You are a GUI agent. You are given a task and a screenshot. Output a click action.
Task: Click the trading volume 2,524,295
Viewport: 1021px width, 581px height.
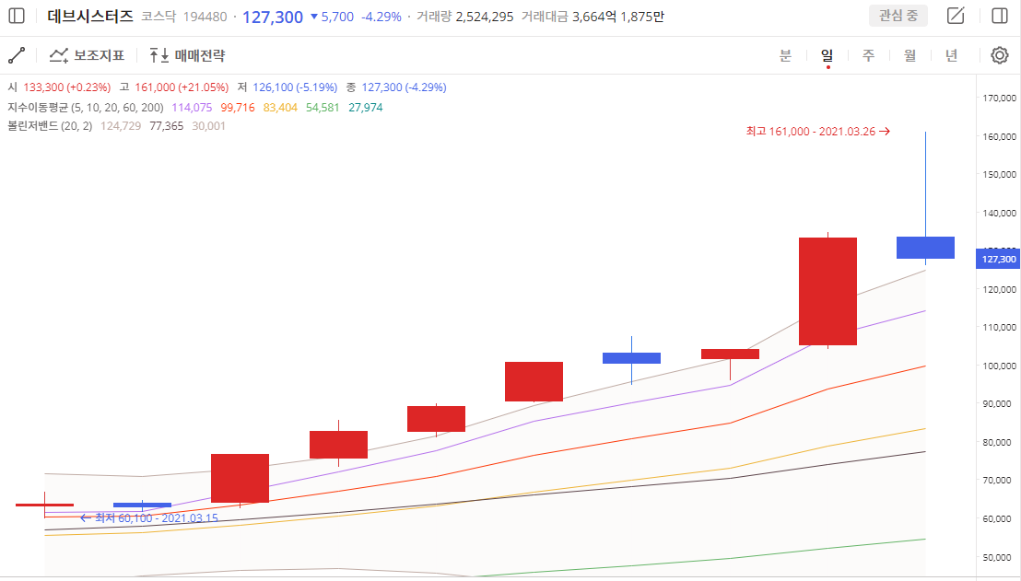coord(485,17)
